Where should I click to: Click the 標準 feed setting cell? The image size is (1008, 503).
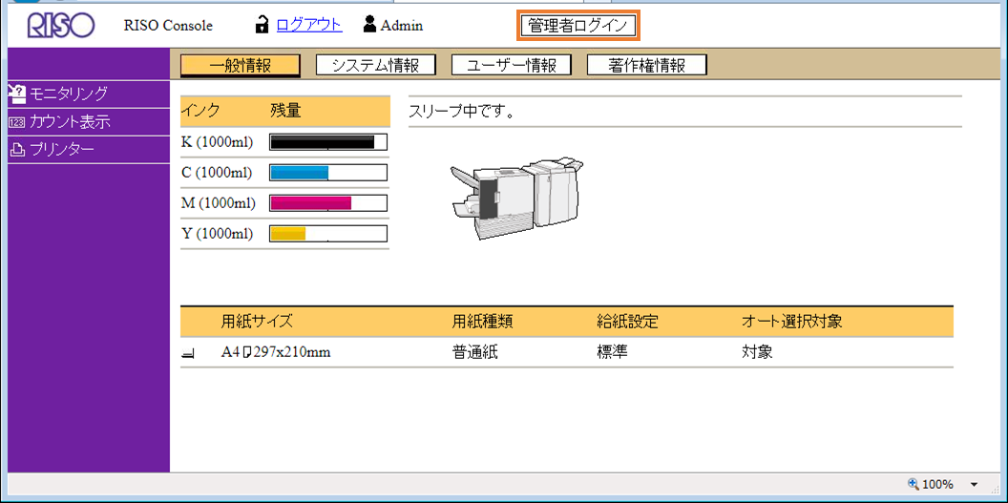click(x=613, y=352)
